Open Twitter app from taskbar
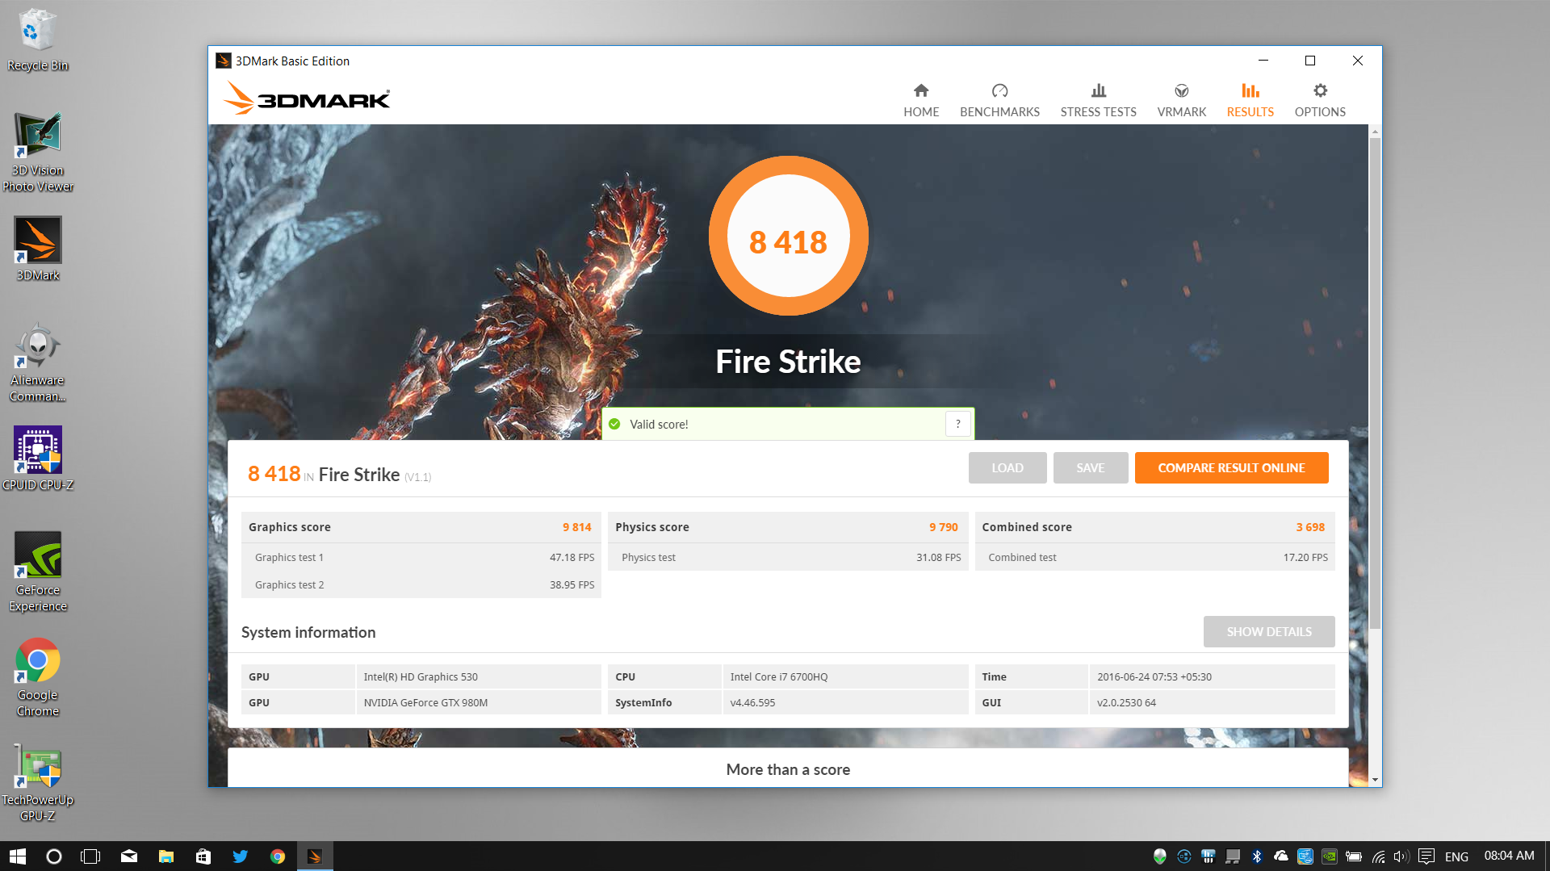The width and height of the screenshot is (1550, 871). coord(241,856)
